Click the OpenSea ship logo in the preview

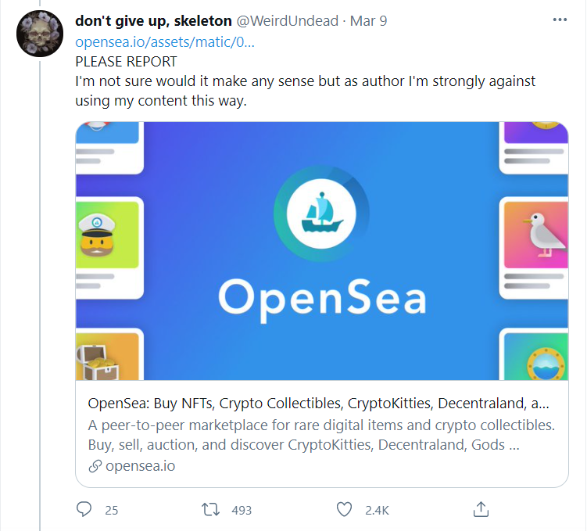[321, 213]
